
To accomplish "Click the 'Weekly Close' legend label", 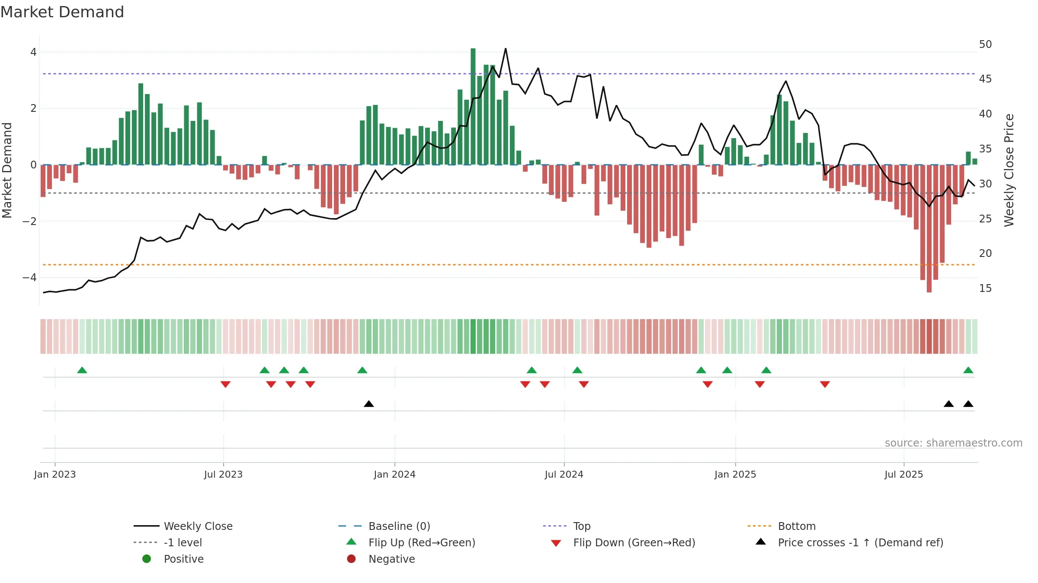I will coord(198,526).
